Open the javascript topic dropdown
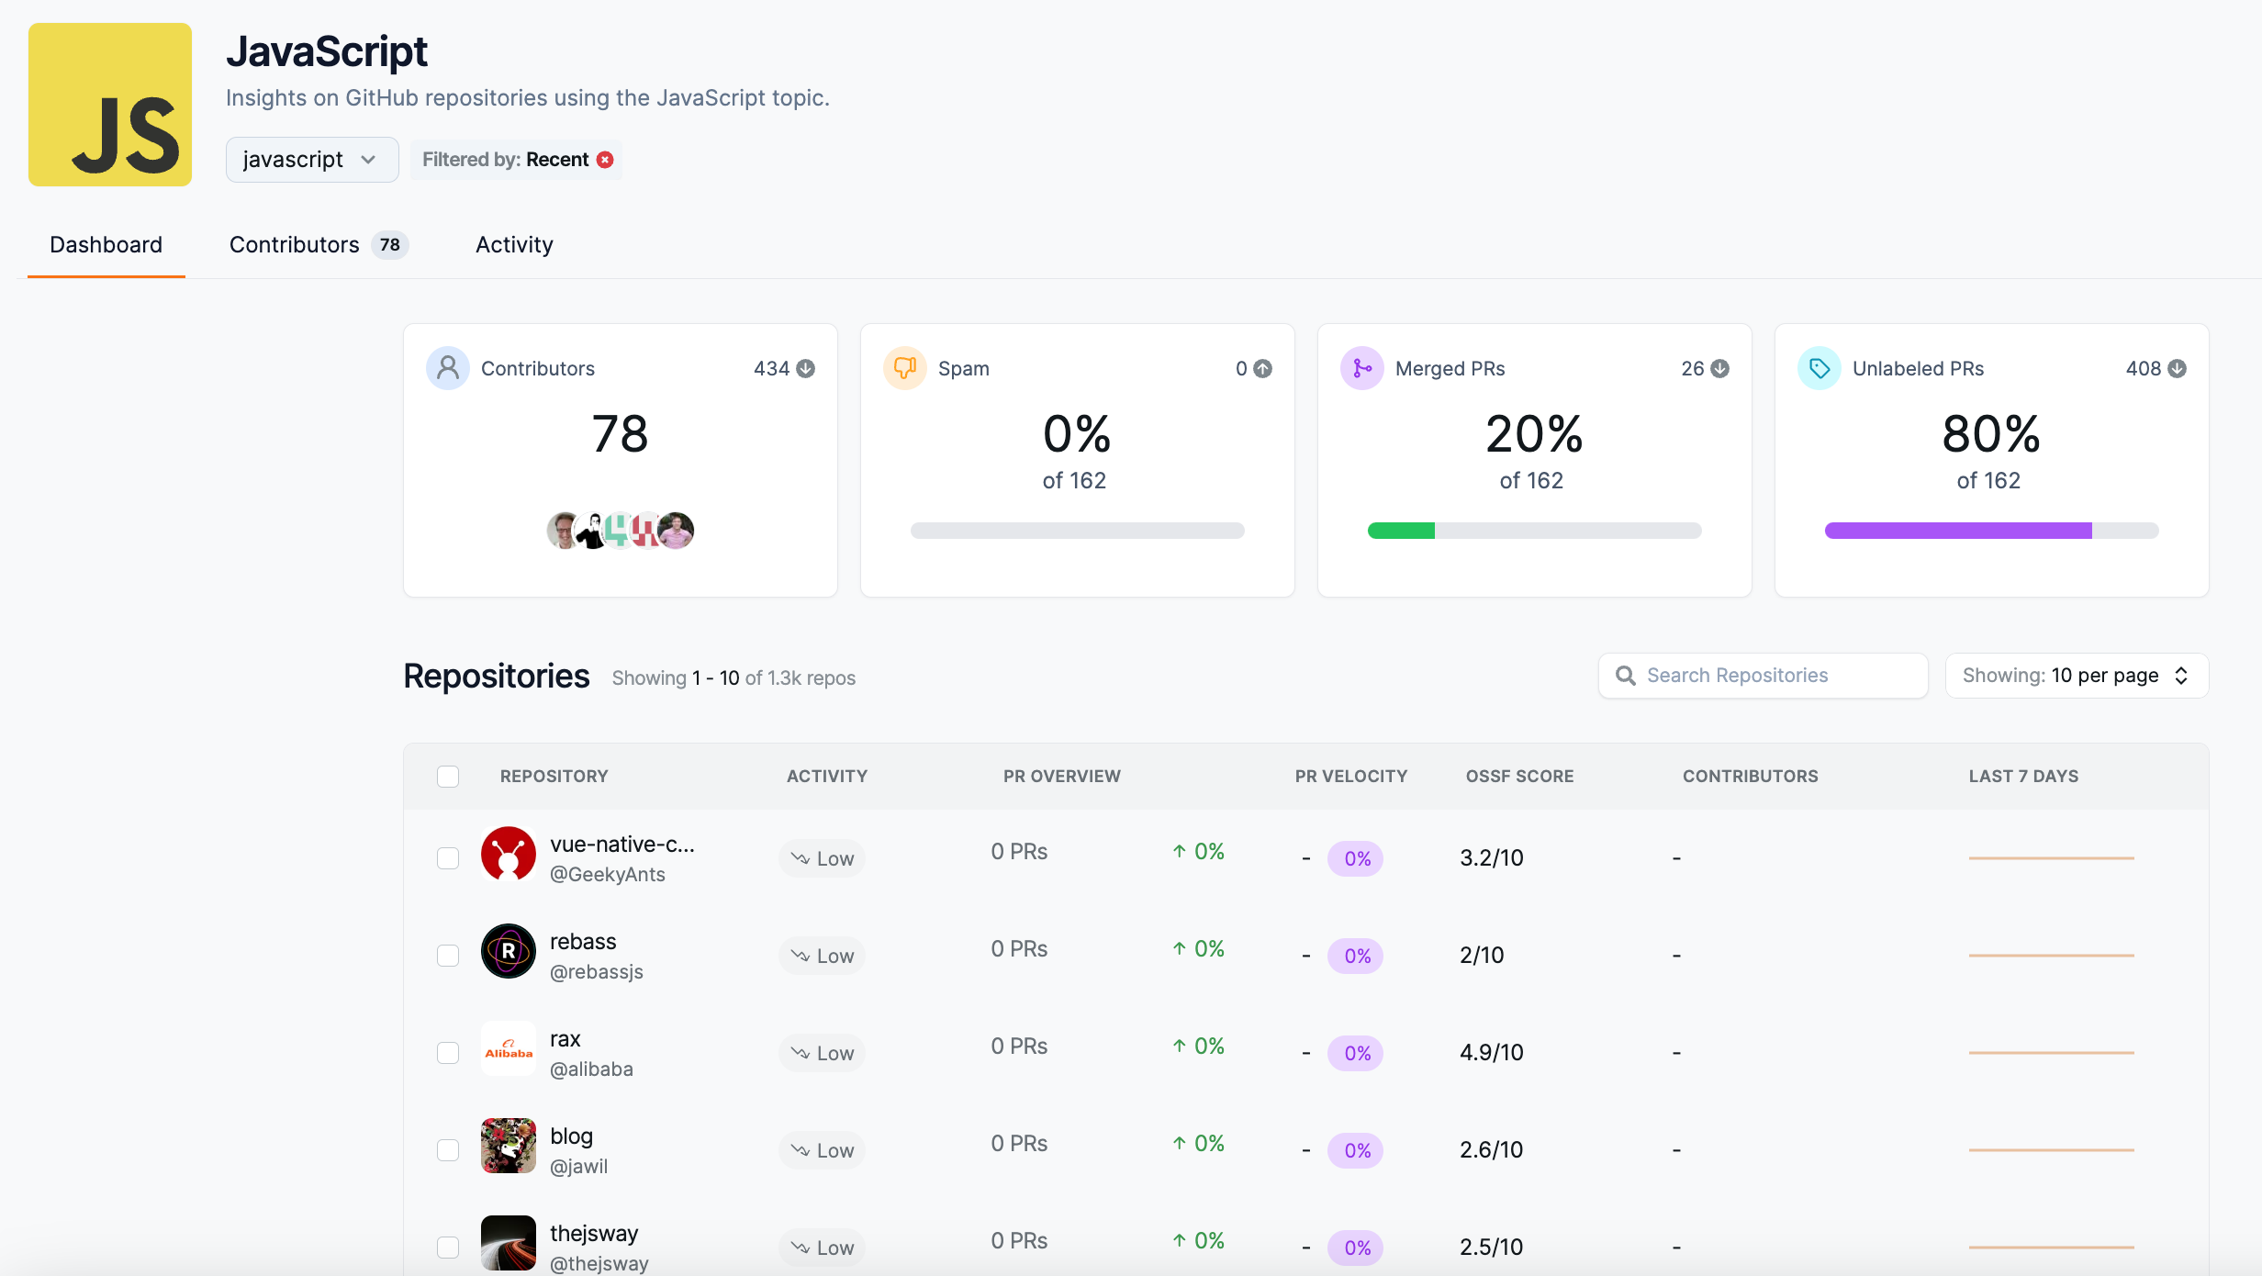 tap(312, 160)
